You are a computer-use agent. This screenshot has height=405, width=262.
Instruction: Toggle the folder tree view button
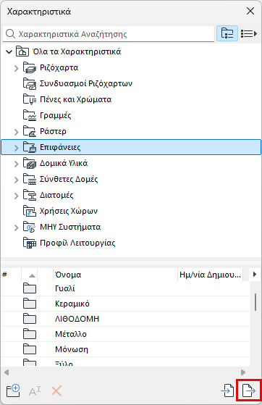point(227,33)
